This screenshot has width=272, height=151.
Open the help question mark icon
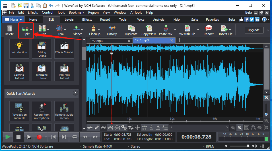pyautogui.click(x=264, y=19)
